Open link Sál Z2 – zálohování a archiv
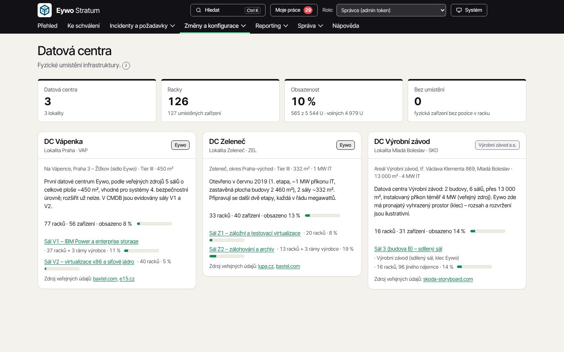This screenshot has height=352, width=564. point(242,249)
